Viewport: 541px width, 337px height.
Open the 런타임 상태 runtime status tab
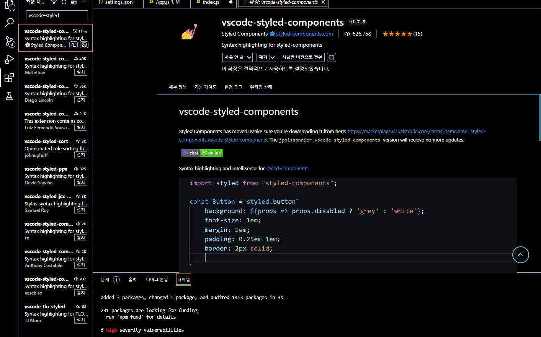(x=261, y=87)
